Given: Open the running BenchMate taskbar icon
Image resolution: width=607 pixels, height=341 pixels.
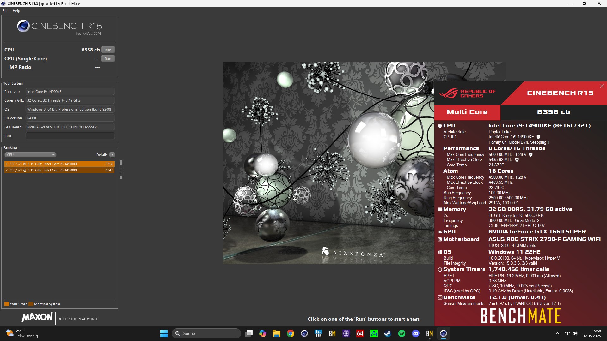Looking at the screenshot, I should click(x=430, y=333).
